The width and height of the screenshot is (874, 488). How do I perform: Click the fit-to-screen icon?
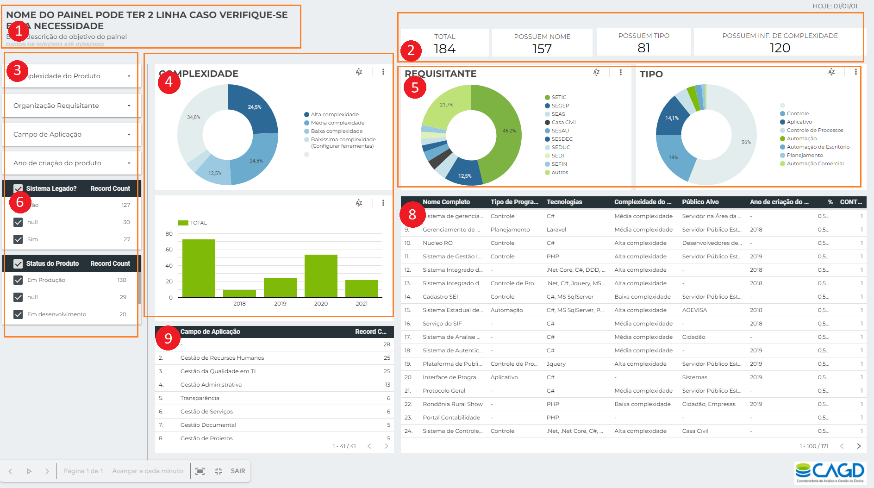point(200,471)
